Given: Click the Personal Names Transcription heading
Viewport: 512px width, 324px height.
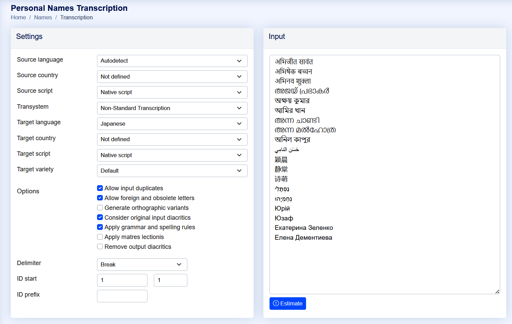Looking at the screenshot, I should tap(69, 8).
